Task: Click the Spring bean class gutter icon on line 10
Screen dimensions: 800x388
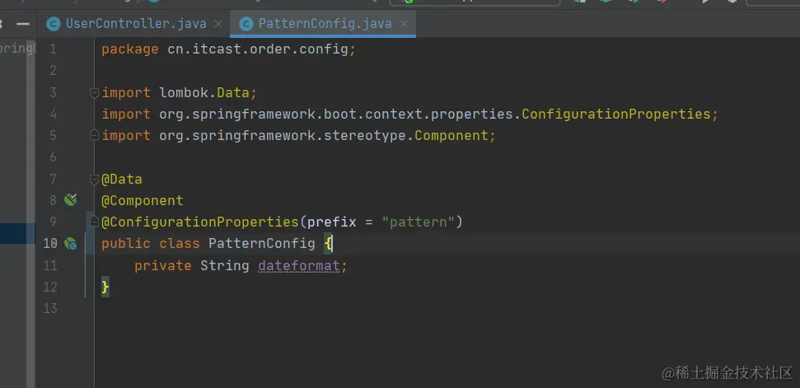Action: [70, 244]
